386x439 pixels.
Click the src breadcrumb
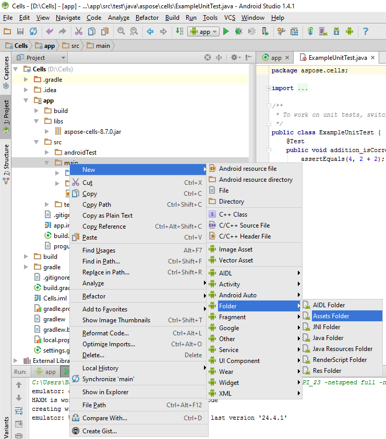pyautogui.click(x=71, y=46)
